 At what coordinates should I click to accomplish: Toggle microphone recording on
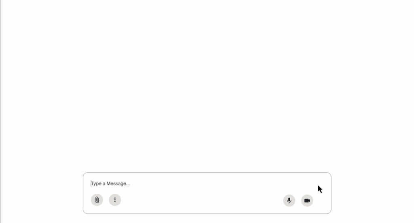point(289,200)
